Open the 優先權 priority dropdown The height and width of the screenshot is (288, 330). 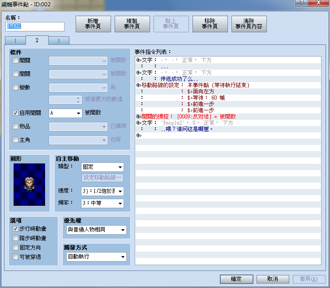(x=96, y=230)
